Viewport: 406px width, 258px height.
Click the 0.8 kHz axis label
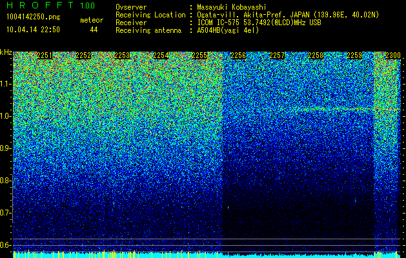pos(6,181)
